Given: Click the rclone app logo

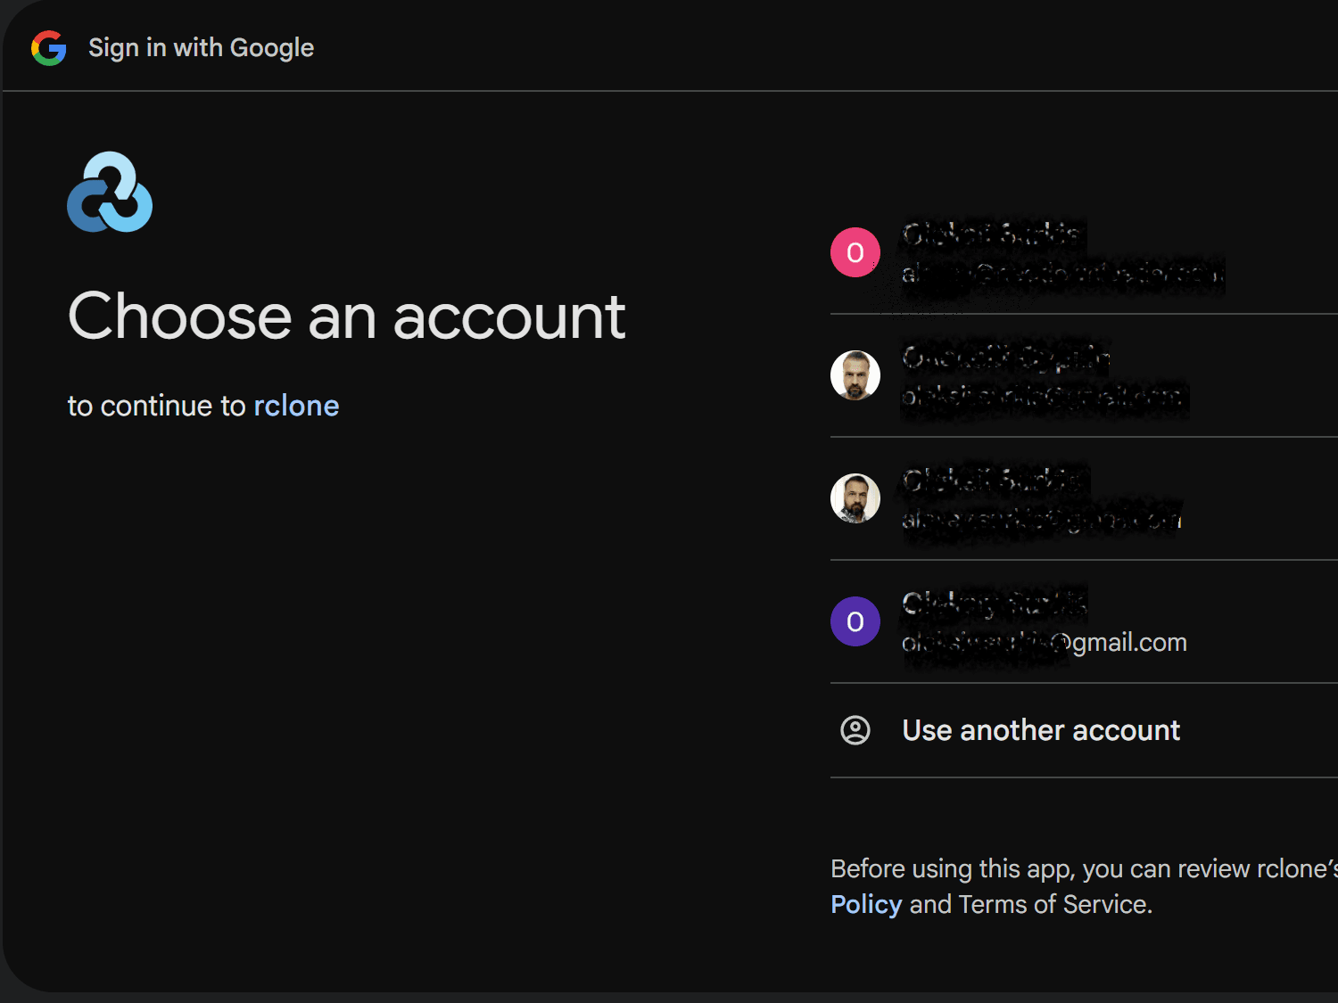Looking at the screenshot, I should pyautogui.click(x=110, y=192).
